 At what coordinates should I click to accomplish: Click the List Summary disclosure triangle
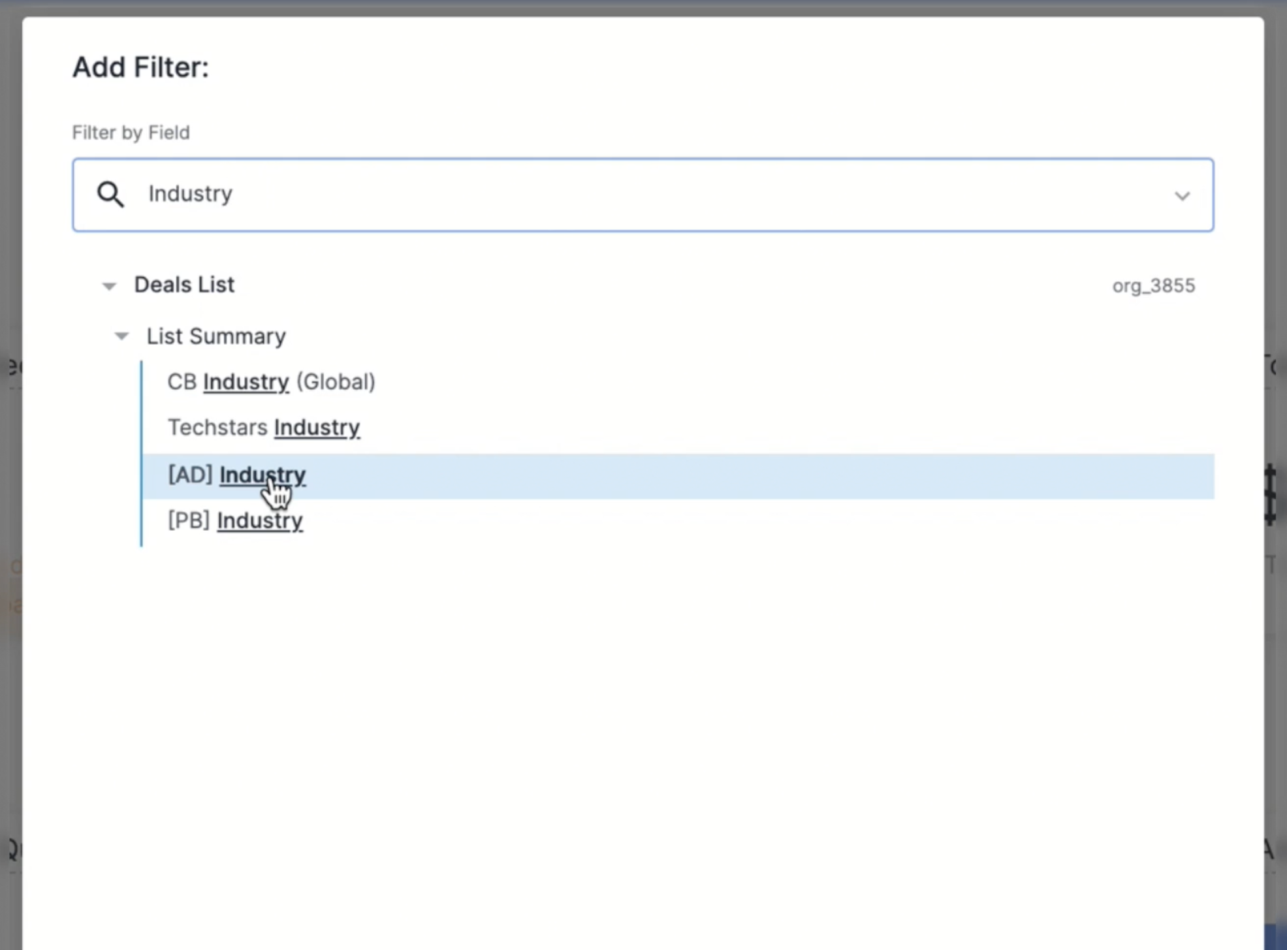(121, 336)
